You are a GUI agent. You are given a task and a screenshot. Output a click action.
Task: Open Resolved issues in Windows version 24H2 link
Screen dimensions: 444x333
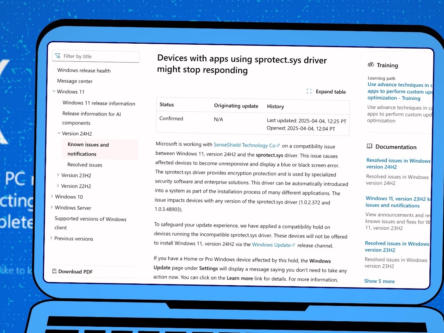[398, 163]
